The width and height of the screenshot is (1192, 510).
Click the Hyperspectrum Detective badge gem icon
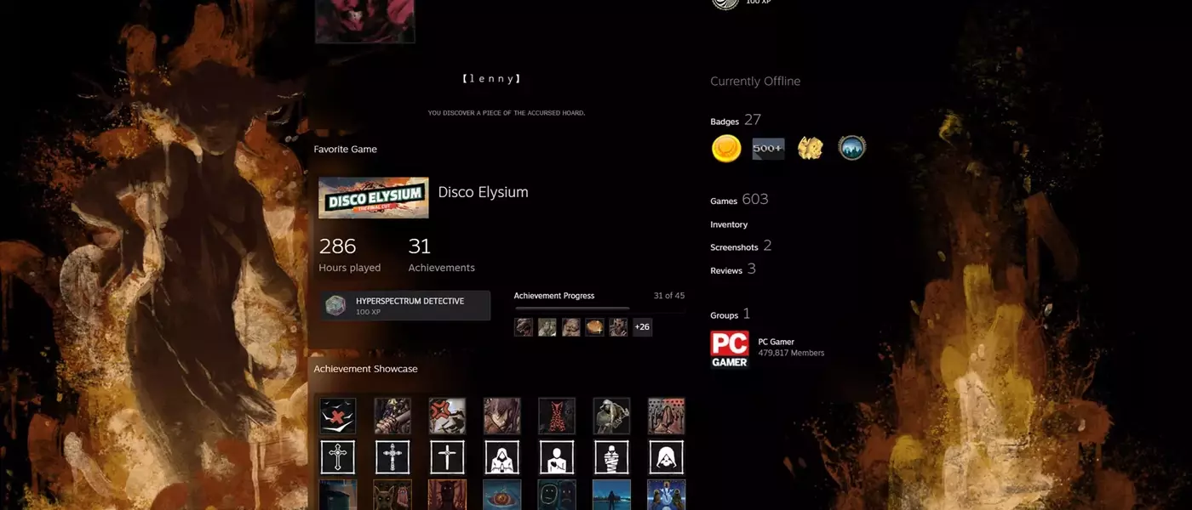coord(336,306)
